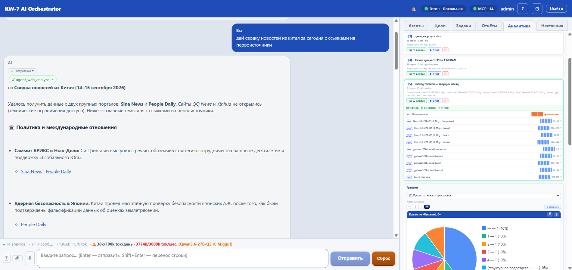Focus the message input field

pyautogui.click(x=182, y=258)
